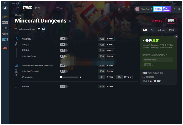Screen dimensions: 183x125
Task: Open the 历史记录 history tab
Action: click(x=161, y=30)
